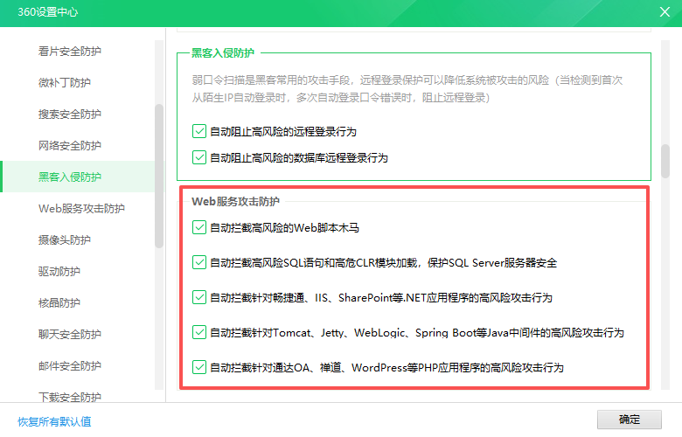This screenshot has width=682, height=437.
Task: Open 核晶防护 settings page
Action: [59, 302]
